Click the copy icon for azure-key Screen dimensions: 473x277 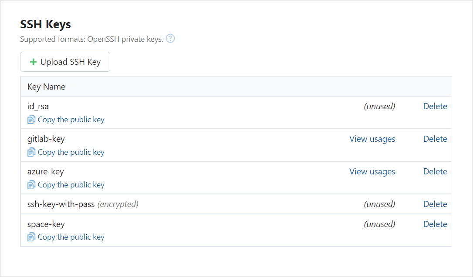(31, 184)
